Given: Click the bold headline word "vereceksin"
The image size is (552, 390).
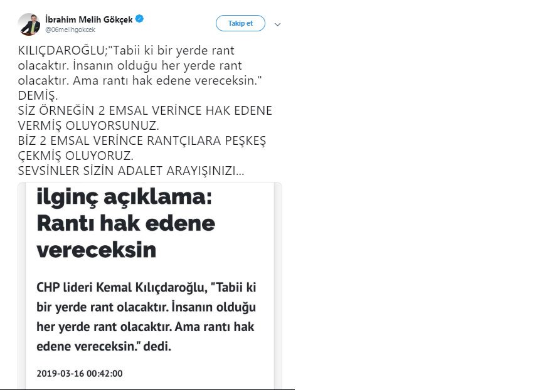Looking at the screenshot, I should (96, 250).
